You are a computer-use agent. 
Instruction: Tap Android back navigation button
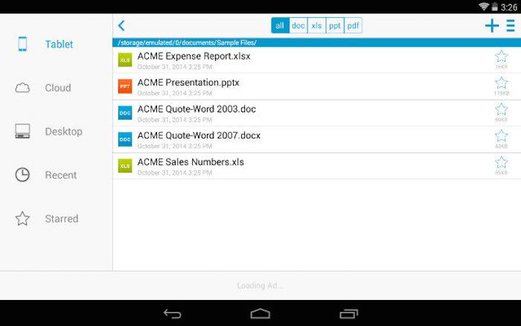click(173, 313)
